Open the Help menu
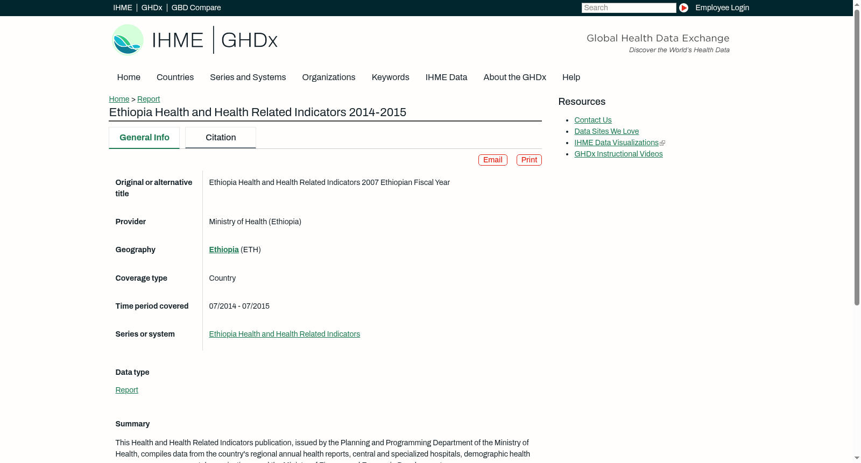This screenshot has height=463, width=861. click(571, 77)
